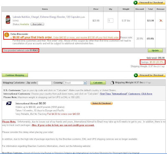Viewport: 167px width, 154px height.
Task: Open the Labrada Nutrition product thumbnail
Action: pos(8,20)
